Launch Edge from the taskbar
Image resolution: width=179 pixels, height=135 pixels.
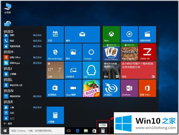[x=77, y=131]
